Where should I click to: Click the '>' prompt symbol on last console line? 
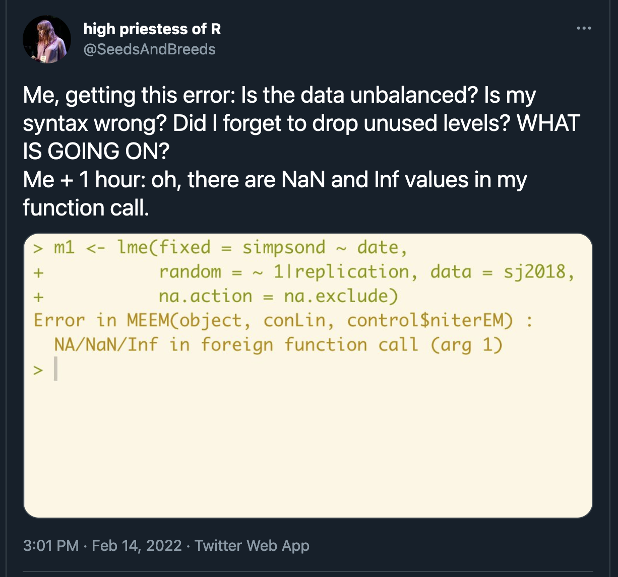[38, 370]
